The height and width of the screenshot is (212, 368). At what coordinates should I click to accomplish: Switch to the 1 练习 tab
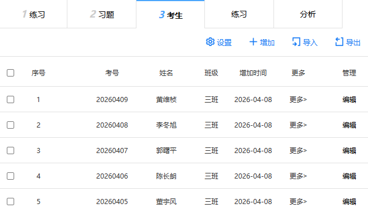pos(33,14)
